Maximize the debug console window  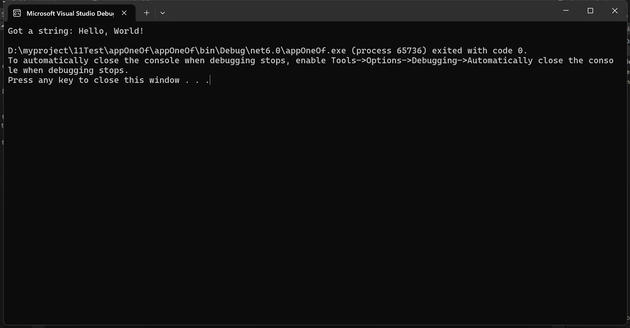[590, 11]
